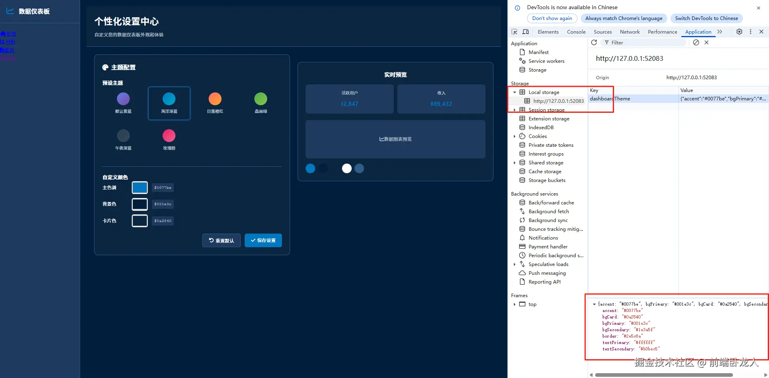This screenshot has width=769, height=378.
Task: Select the 海洋深蓝 preset theme
Action: click(169, 103)
